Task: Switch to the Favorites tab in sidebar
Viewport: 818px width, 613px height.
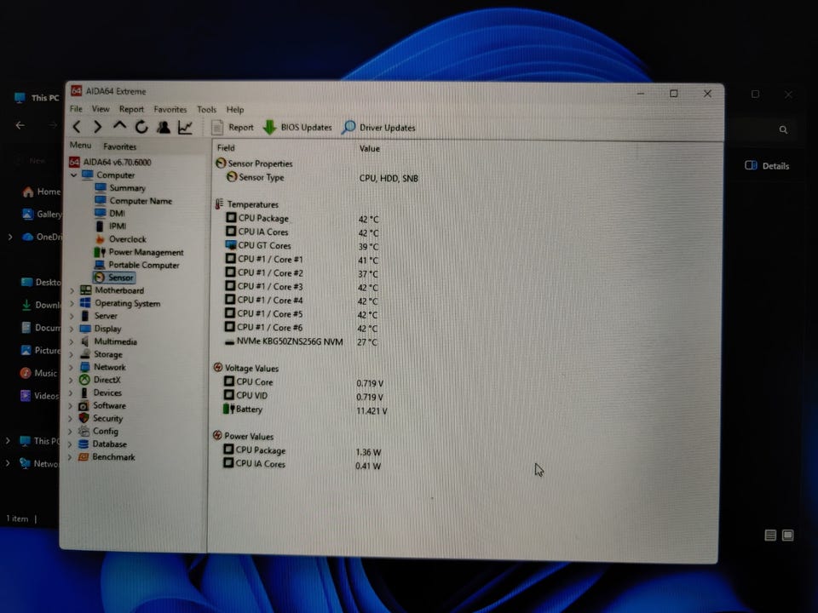Action: [119, 146]
